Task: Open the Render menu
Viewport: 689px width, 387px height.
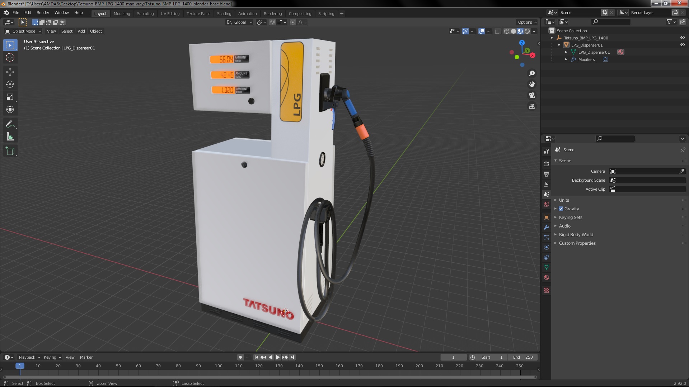Action: tap(43, 13)
